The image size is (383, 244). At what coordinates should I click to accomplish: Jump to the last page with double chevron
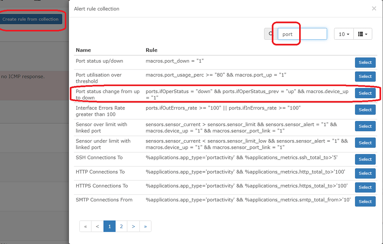(x=145, y=226)
